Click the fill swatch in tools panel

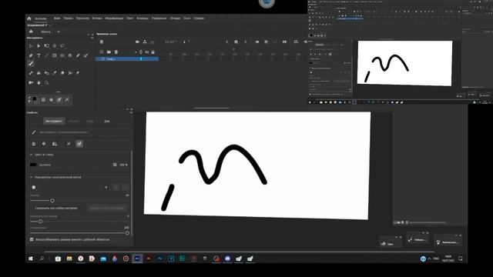pos(35,98)
